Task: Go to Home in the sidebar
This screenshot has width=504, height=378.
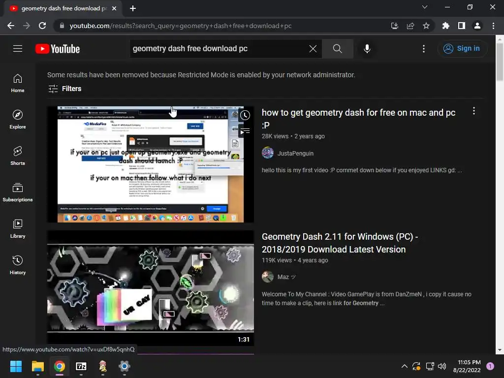Action: tap(18, 83)
